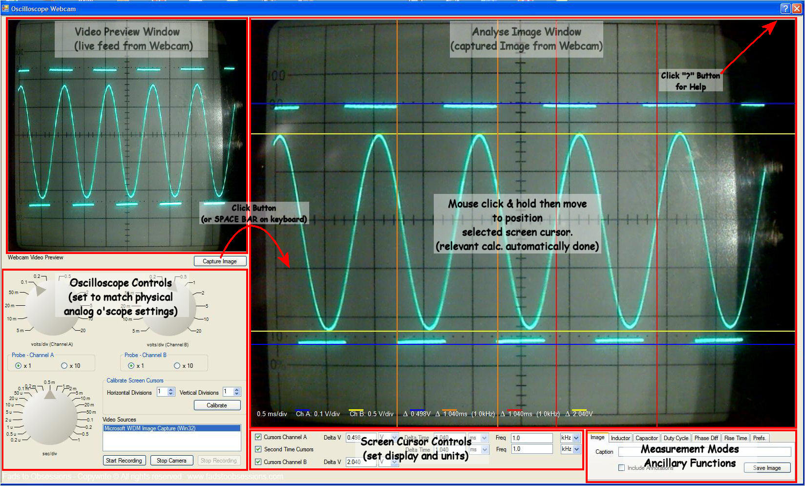This screenshot has width=805, height=486.
Task: Click the Oscilloscope Webcam app icon in title bar
Action: click(5, 8)
